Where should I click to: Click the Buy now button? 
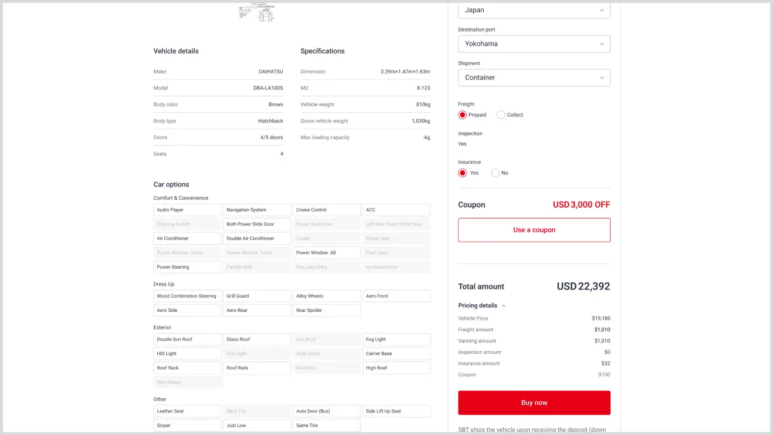click(533, 402)
